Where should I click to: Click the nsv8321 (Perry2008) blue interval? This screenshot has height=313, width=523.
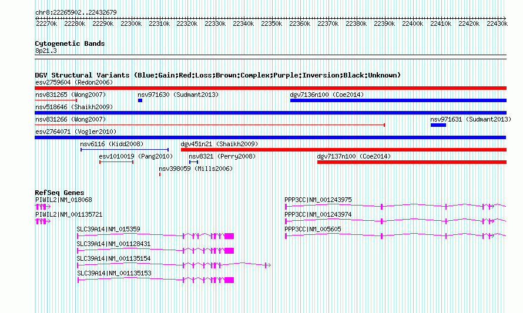(x=193, y=162)
